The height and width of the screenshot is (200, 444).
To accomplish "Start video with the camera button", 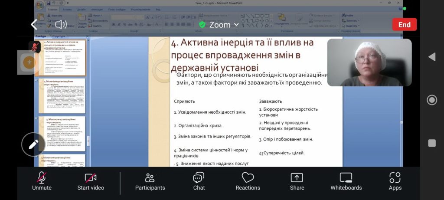I will point(91,181).
